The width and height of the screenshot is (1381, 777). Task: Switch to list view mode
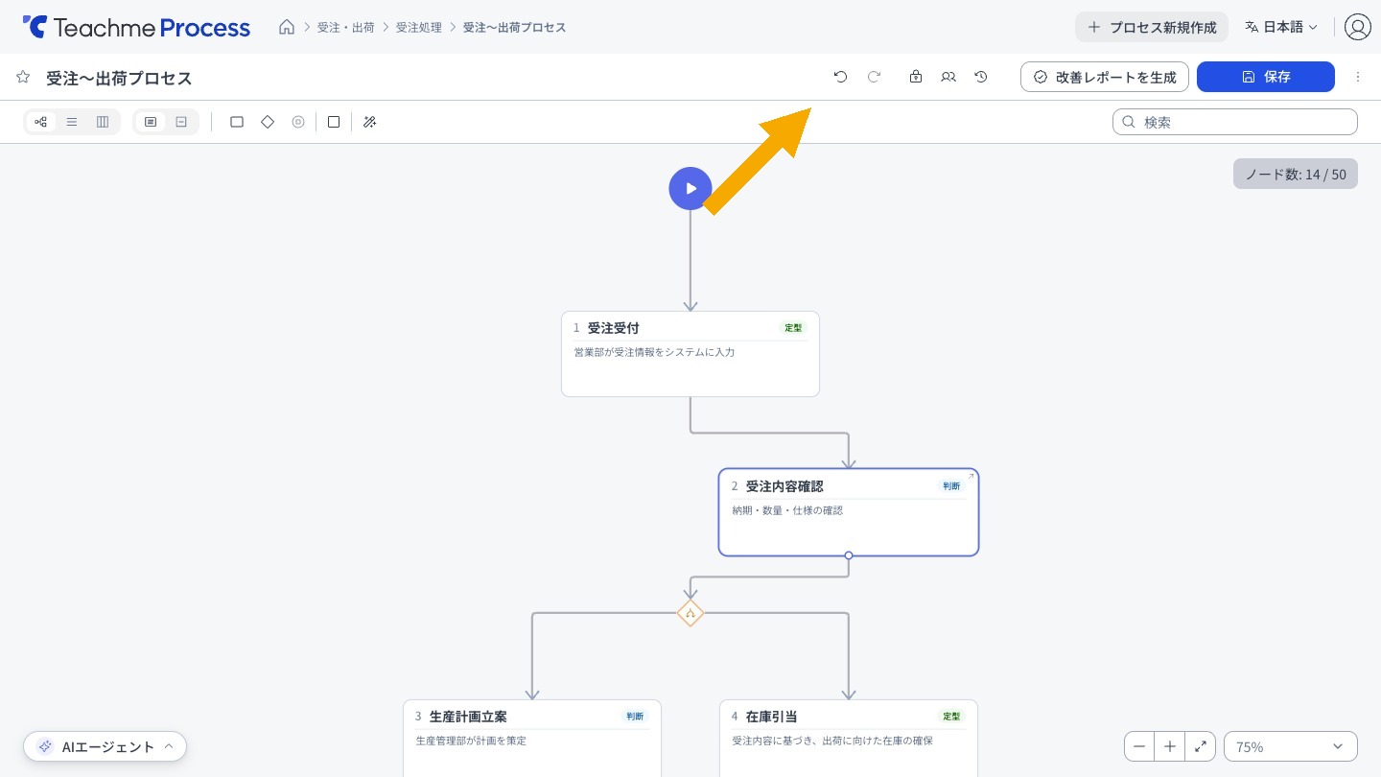click(x=72, y=122)
